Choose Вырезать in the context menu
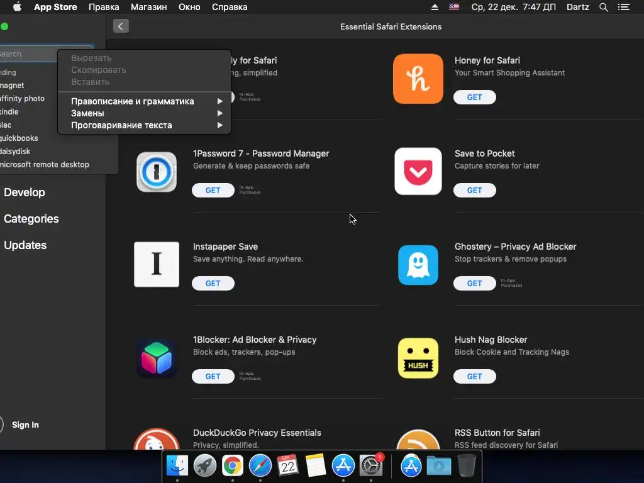 [x=145, y=58]
